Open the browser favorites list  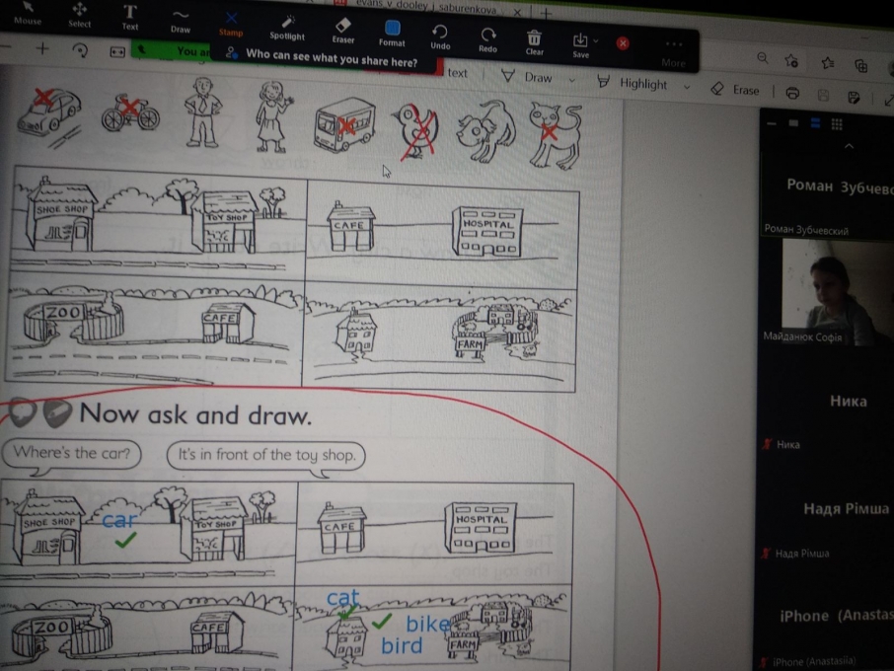pyautogui.click(x=828, y=63)
